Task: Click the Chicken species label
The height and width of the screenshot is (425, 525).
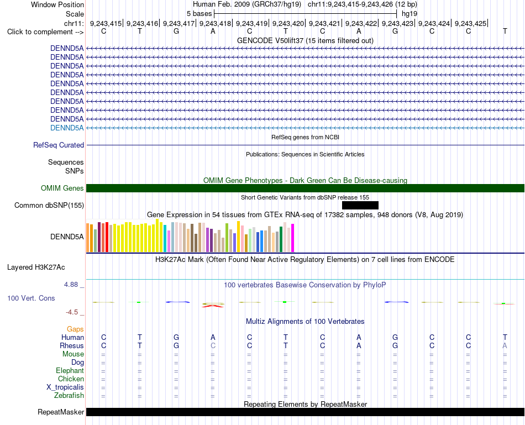Action: click(x=71, y=379)
